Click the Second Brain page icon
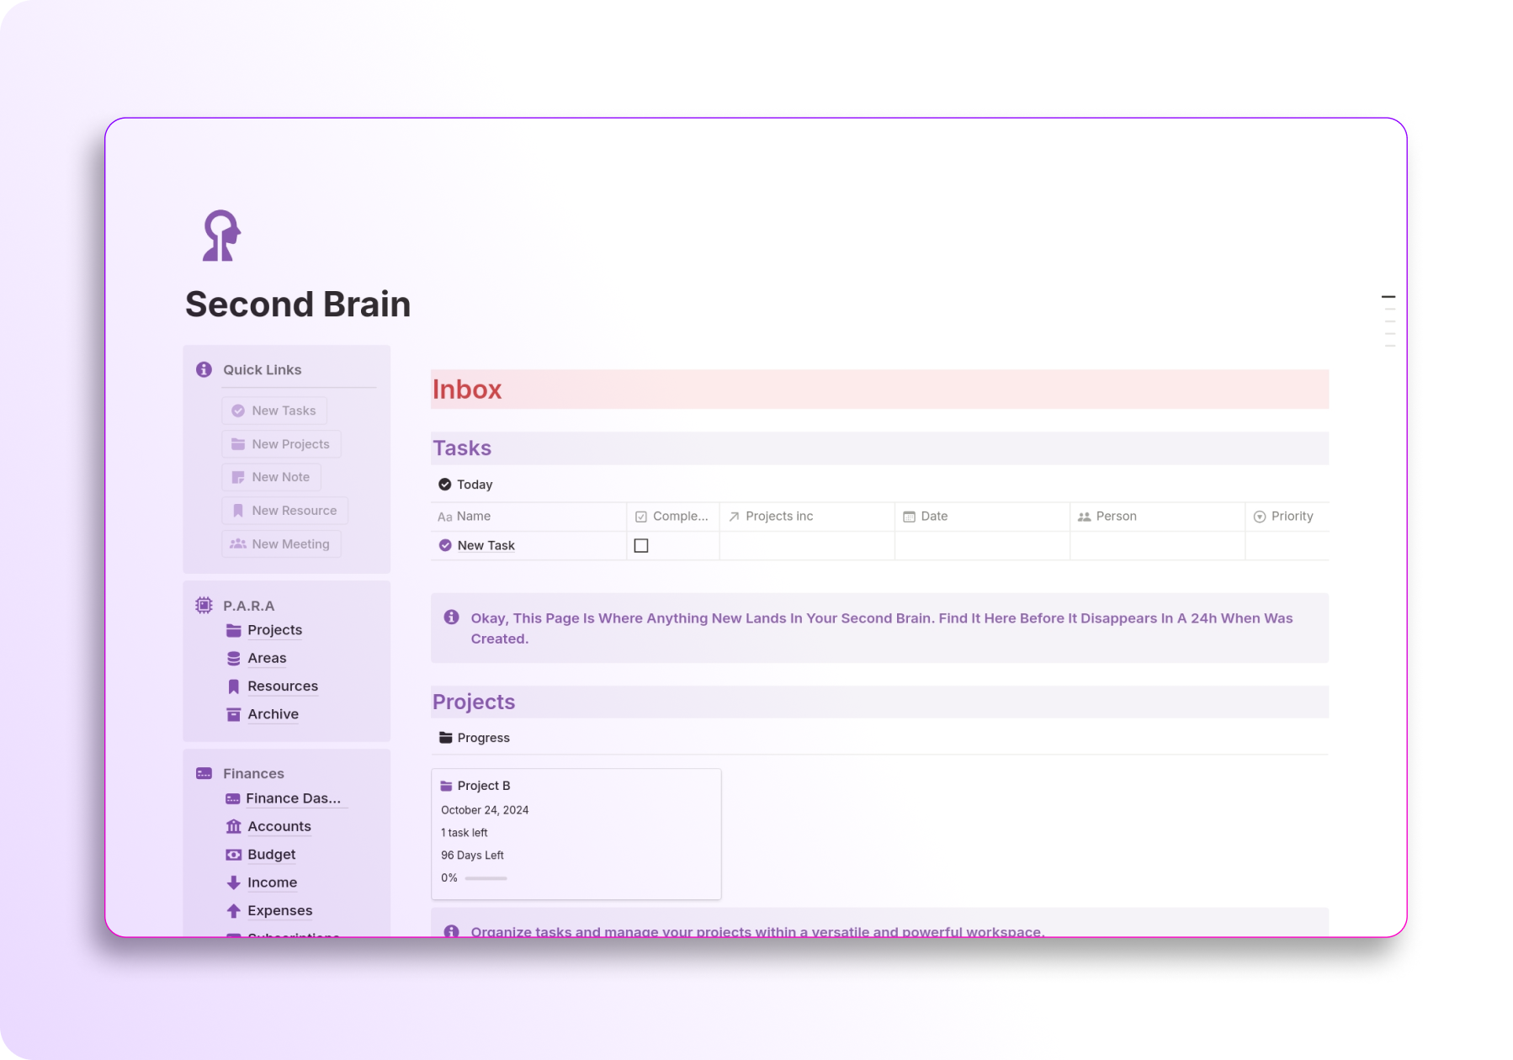The image size is (1513, 1060). pos(219,236)
